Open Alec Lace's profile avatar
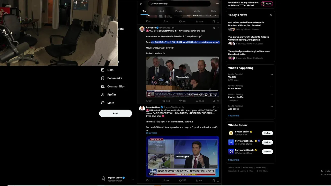Screen dimensions: 331x186 [142, 29]
